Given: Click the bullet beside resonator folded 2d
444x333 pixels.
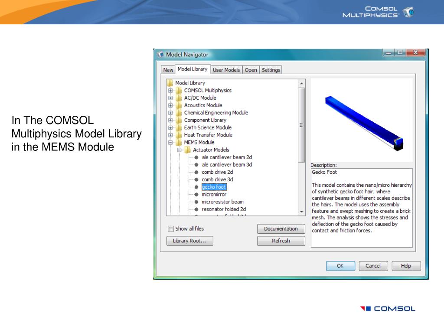Looking at the screenshot, I should (x=196, y=209).
